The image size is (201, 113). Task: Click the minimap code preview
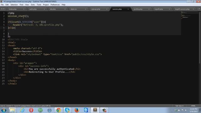click(186, 15)
